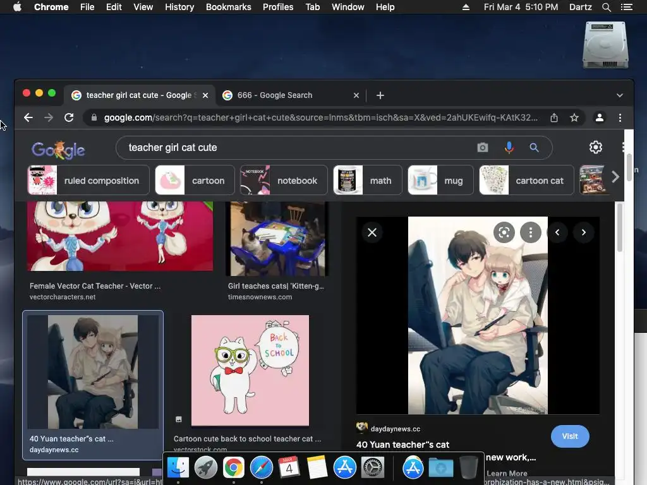Close the 666 Google Search tab
Screen dimensions: 647x485
[x=356, y=96]
